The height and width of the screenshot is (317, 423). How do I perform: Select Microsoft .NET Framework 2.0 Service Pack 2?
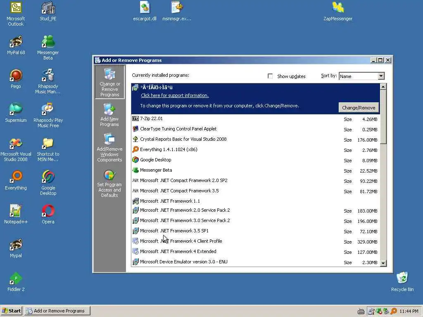(255, 211)
